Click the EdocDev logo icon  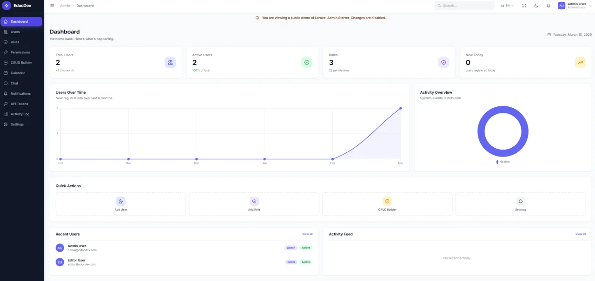point(7,6)
